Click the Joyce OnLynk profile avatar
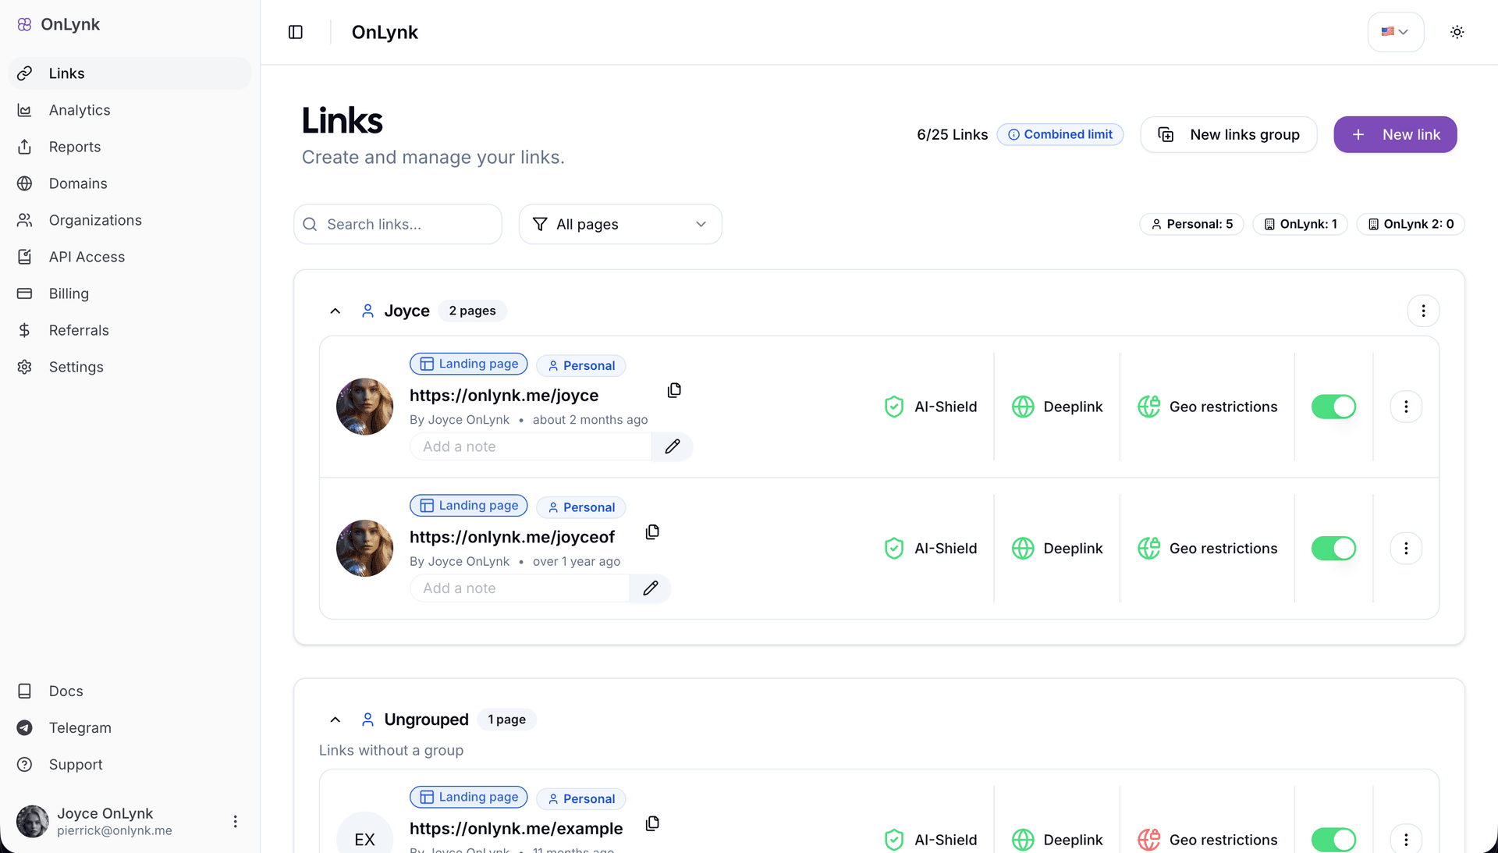This screenshot has height=853, width=1498. [x=33, y=821]
